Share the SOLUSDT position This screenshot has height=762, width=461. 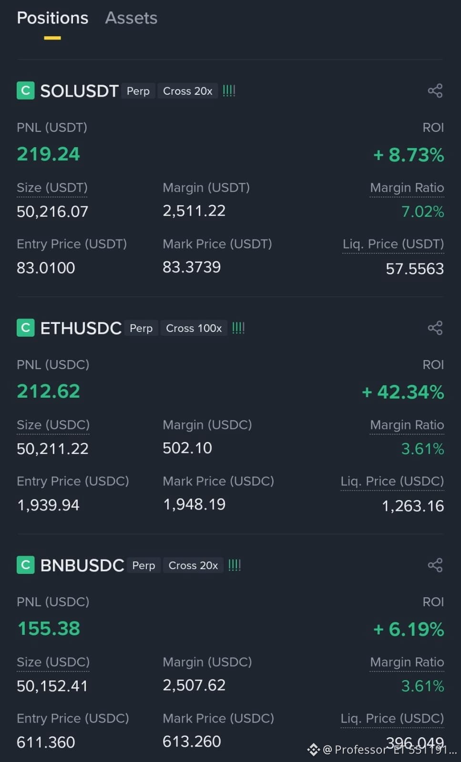(435, 90)
